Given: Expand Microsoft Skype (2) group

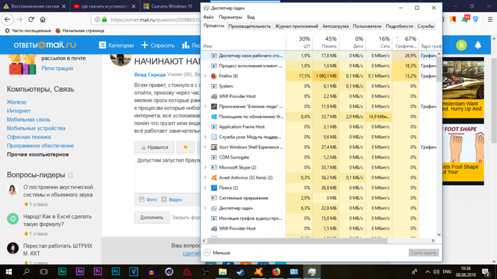Looking at the screenshot, I should tap(205, 167).
